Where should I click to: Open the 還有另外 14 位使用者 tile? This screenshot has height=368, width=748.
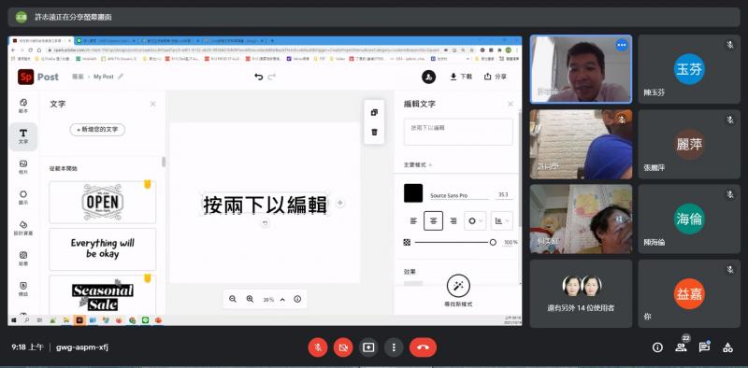(581, 293)
